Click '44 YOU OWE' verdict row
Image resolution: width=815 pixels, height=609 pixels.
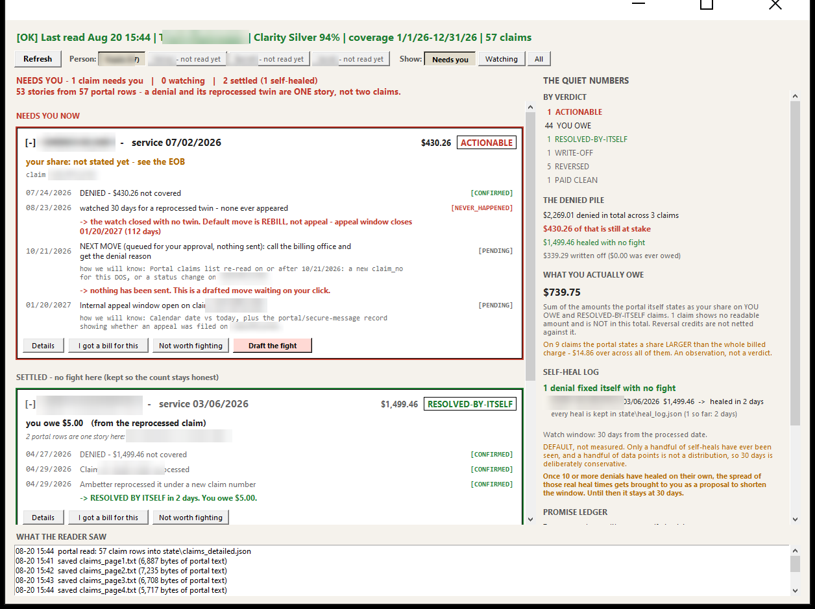click(x=568, y=126)
